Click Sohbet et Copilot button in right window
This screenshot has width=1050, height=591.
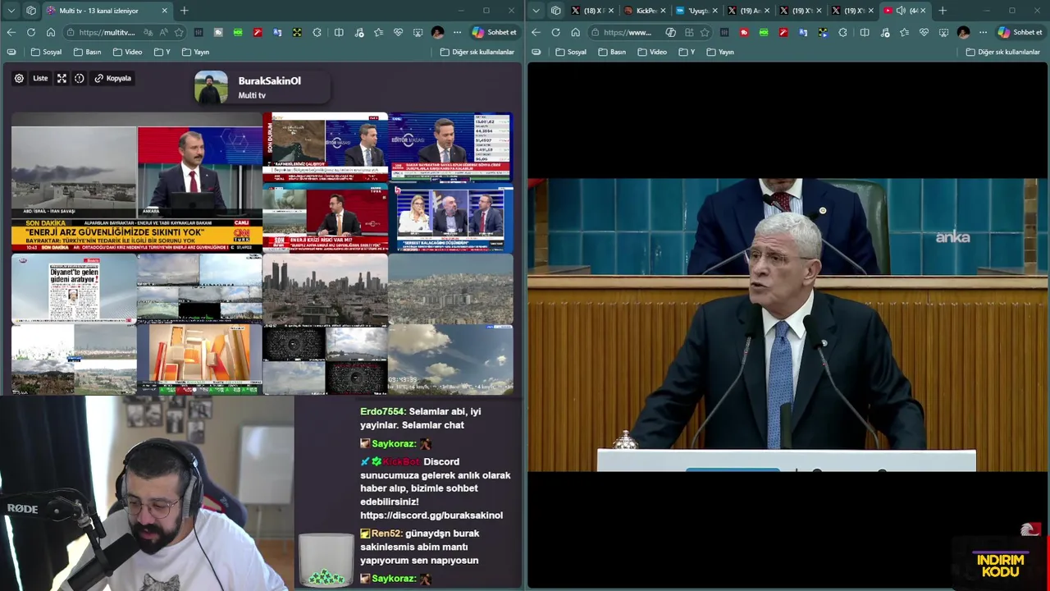(x=1020, y=32)
